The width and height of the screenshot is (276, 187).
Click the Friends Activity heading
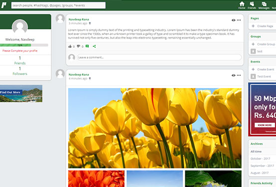coord(262,183)
